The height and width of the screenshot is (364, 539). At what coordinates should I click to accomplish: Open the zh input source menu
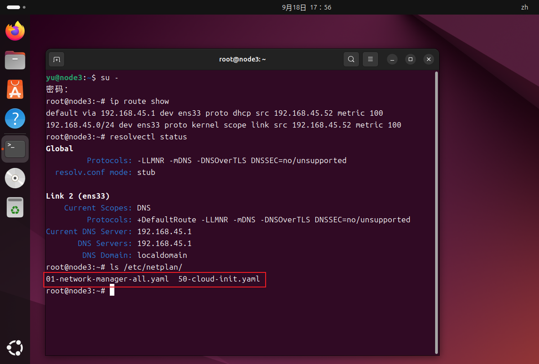coord(524,7)
